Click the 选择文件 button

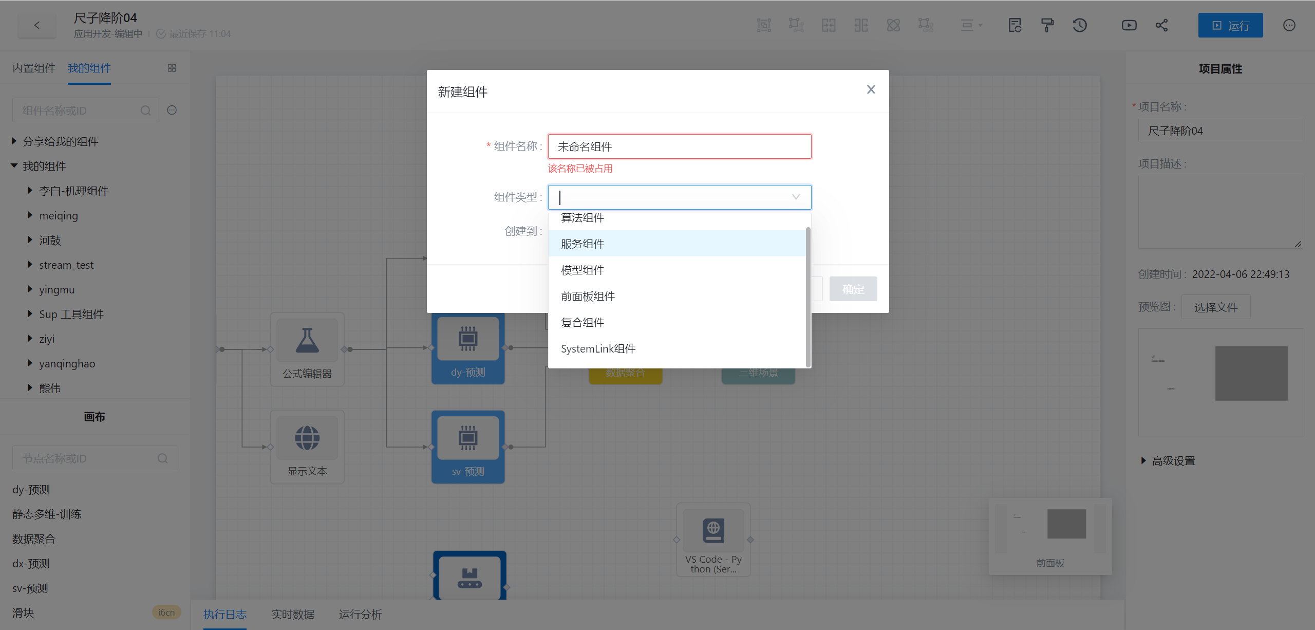click(x=1215, y=307)
